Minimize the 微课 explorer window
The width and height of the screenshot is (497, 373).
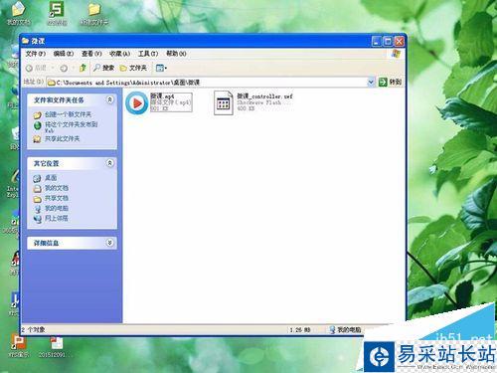(376, 41)
